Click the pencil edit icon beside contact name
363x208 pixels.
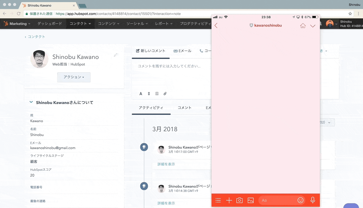pos(116,55)
